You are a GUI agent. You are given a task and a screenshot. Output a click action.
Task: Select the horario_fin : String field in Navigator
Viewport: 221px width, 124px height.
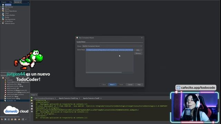12,96
